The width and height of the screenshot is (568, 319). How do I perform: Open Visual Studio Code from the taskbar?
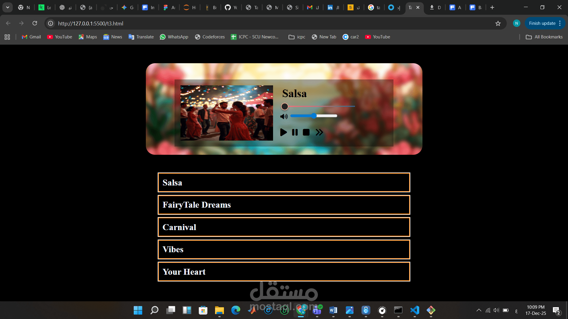click(x=414, y=310)
